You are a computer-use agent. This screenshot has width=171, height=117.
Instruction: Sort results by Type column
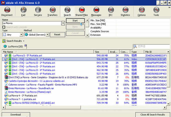click(x=137, y=52)
